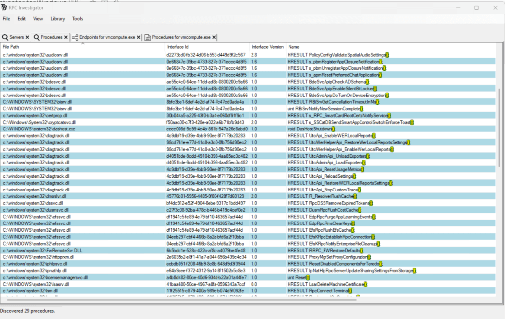Switch to Endpoints for vmcompute.exe tab
This screenshot has height=319, width=505.
[x=107, y=37]
